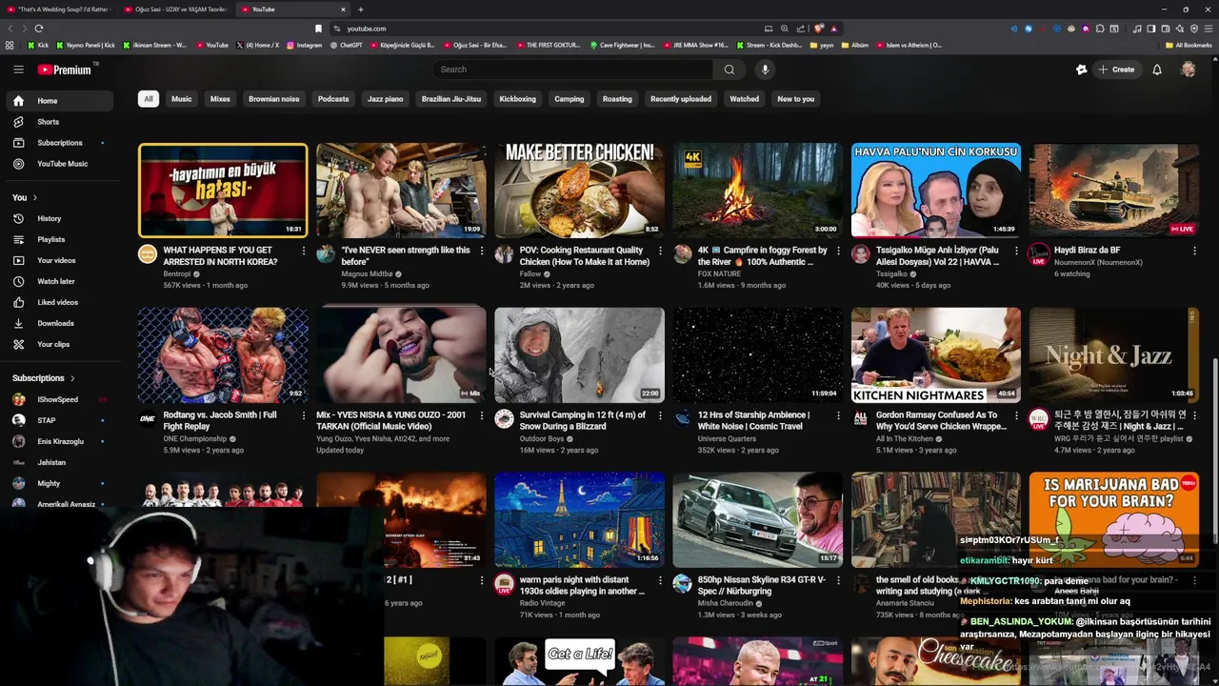Start voice search with microphone icon
The image size is (1219, 686).
[x=765, y=70]
